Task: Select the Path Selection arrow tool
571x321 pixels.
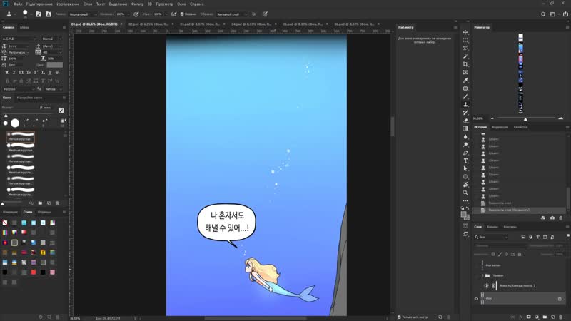Action: 465,168
